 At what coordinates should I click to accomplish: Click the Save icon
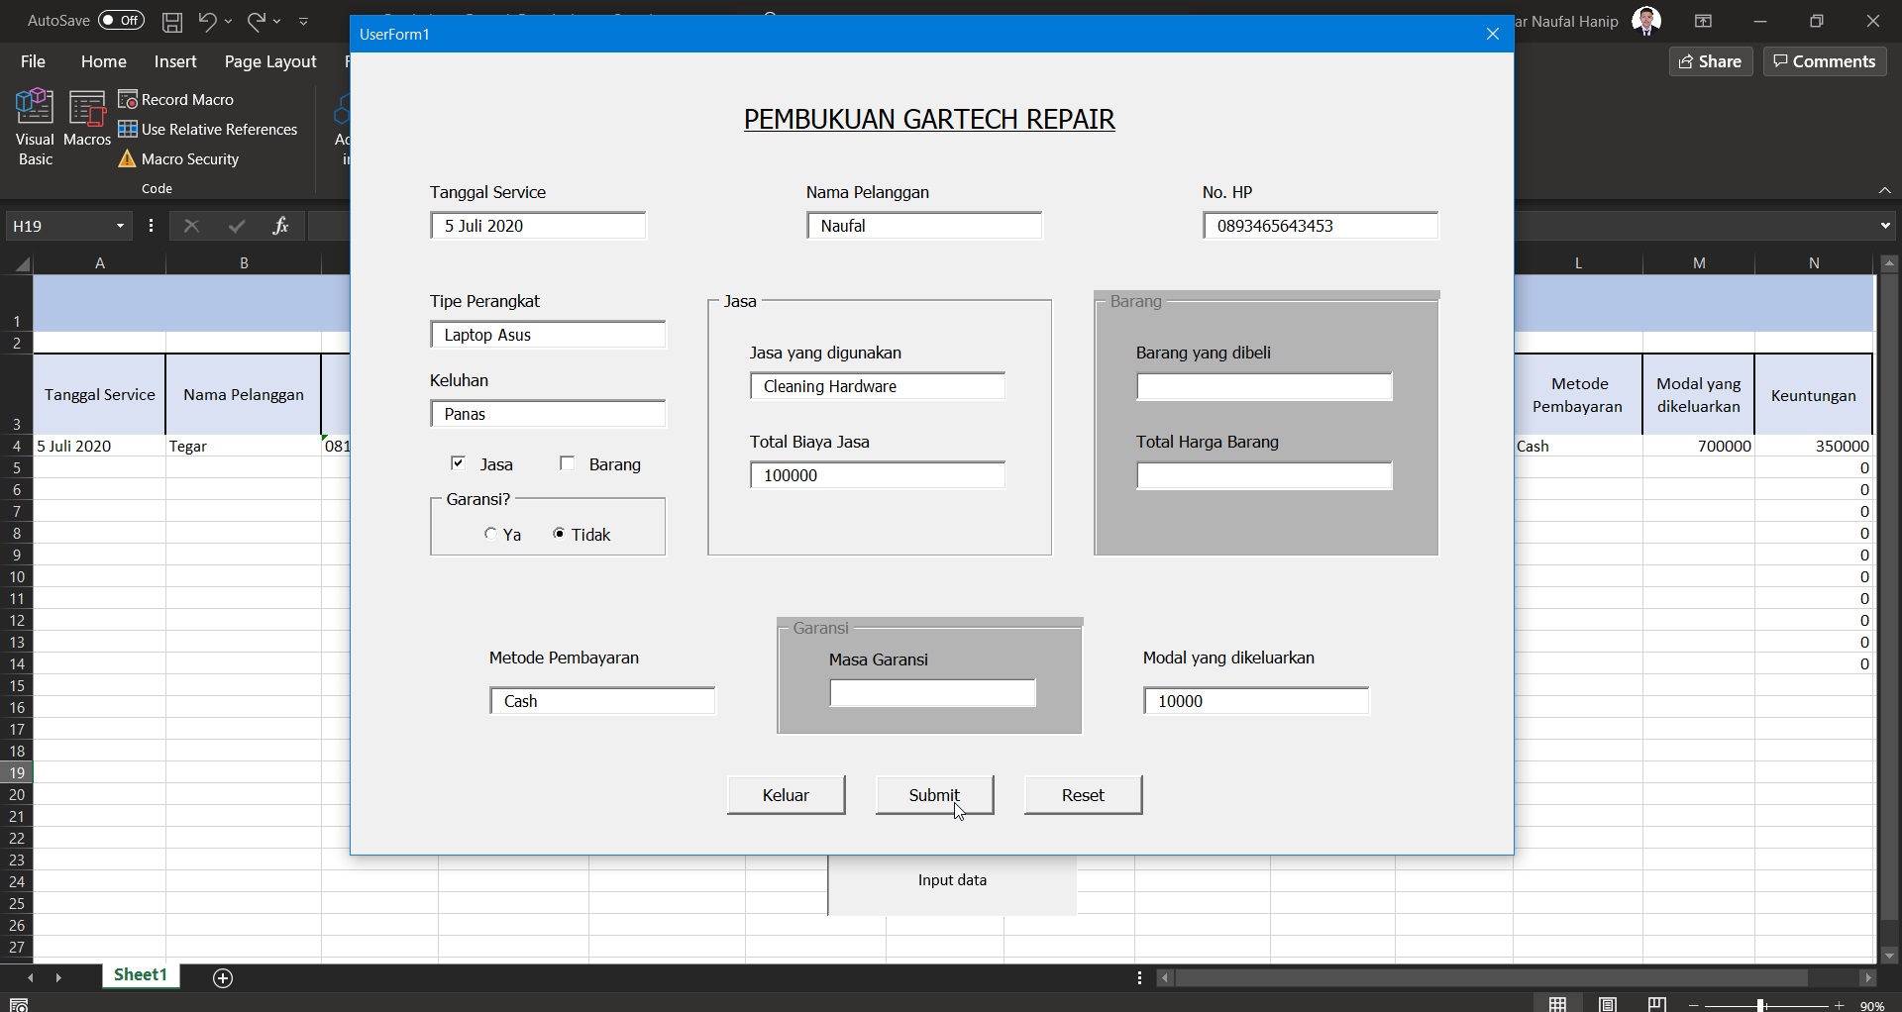172,22
